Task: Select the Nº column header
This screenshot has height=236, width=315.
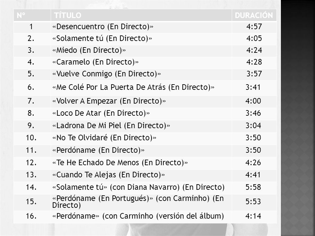Action: 32,15
